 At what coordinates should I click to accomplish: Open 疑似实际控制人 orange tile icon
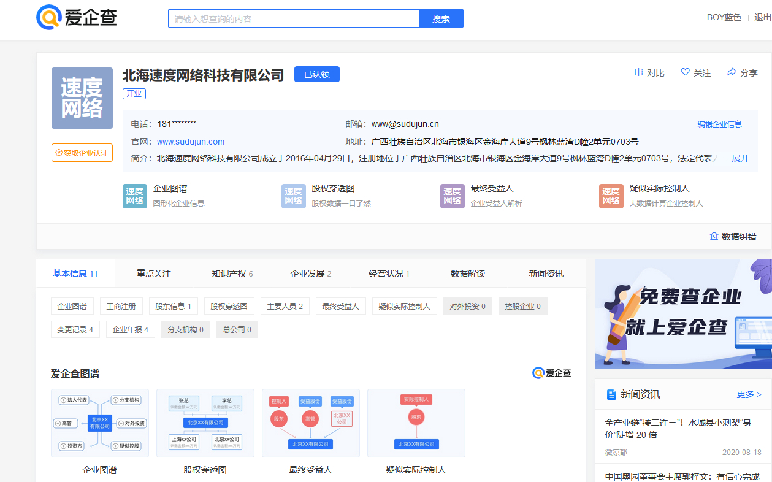[611, 196]
